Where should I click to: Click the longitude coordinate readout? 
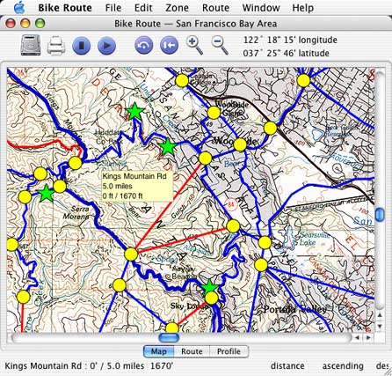coord(290,40)
